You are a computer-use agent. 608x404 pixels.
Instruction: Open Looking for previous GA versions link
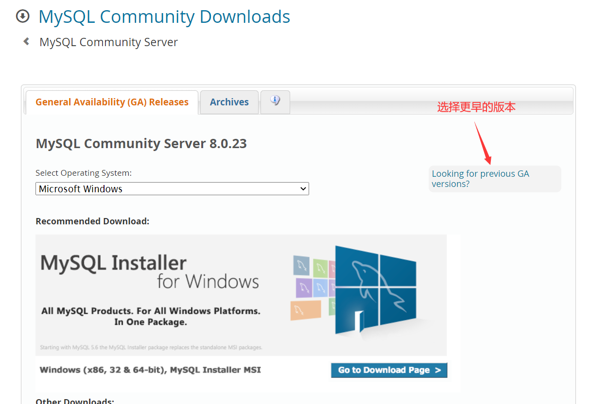pyautogui.click(x=480, y=179)
